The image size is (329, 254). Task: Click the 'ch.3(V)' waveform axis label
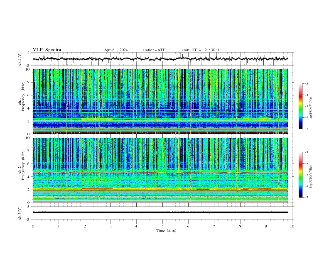tap(20, 213)
